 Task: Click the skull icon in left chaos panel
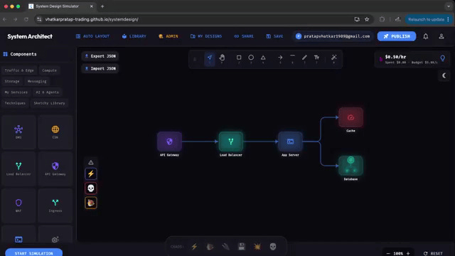[x=91, y=188]
